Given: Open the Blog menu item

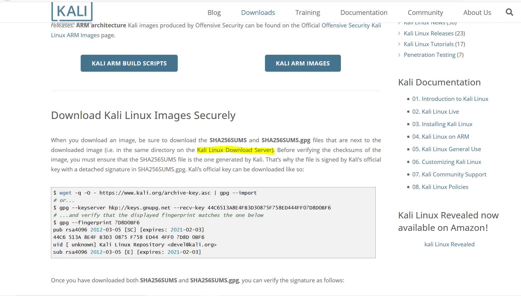Looking at the screenshot, I should click(214, 12).
